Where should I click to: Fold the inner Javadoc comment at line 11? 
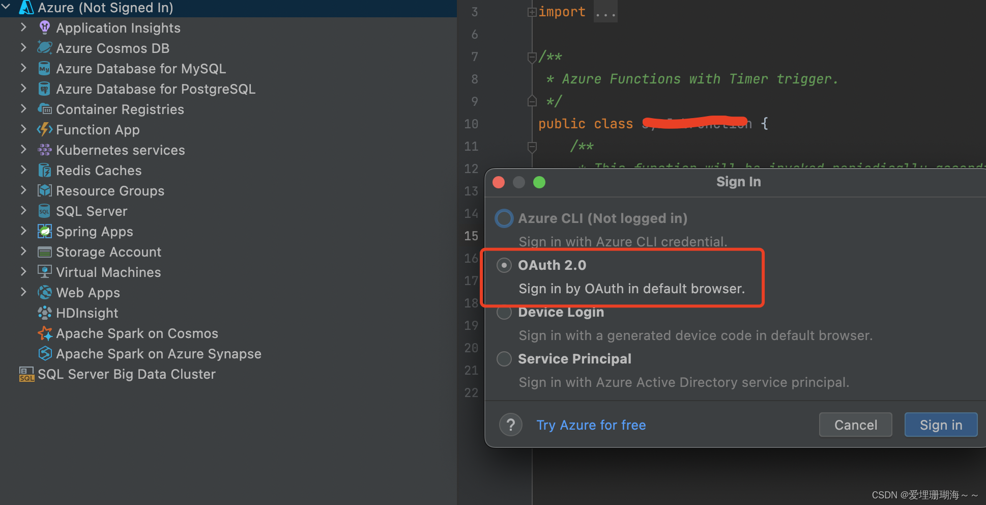[x=532, y=147]
